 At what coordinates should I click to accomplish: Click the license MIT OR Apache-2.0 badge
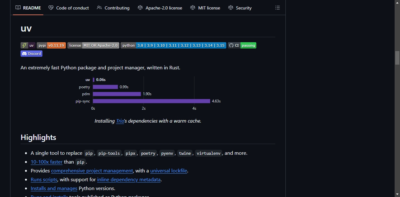93,45
